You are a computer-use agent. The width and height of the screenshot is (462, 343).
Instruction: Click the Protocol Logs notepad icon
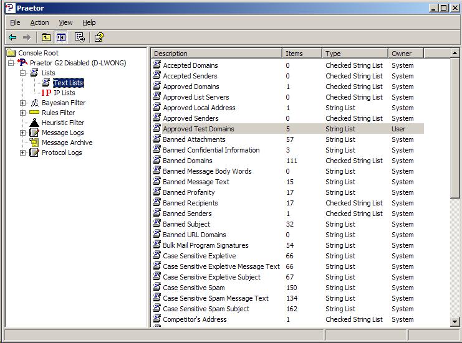pyautogui.click(x=34, y=153)
